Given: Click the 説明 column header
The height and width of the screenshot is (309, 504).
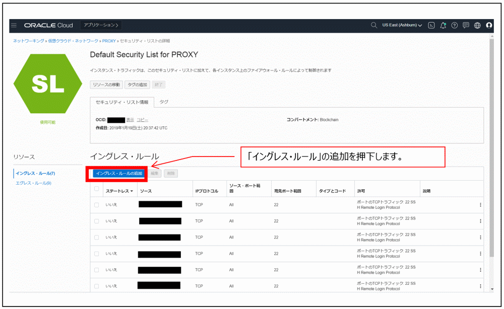Looking at the screenshot, I should point(426,191).
